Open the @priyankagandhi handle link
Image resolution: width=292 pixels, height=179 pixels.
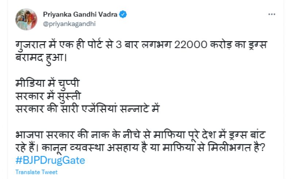coord(64,23)
